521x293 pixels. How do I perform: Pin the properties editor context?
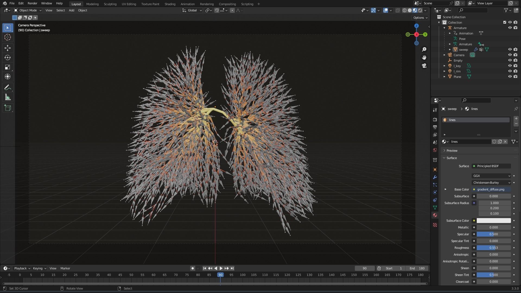(x=516, y=109)
